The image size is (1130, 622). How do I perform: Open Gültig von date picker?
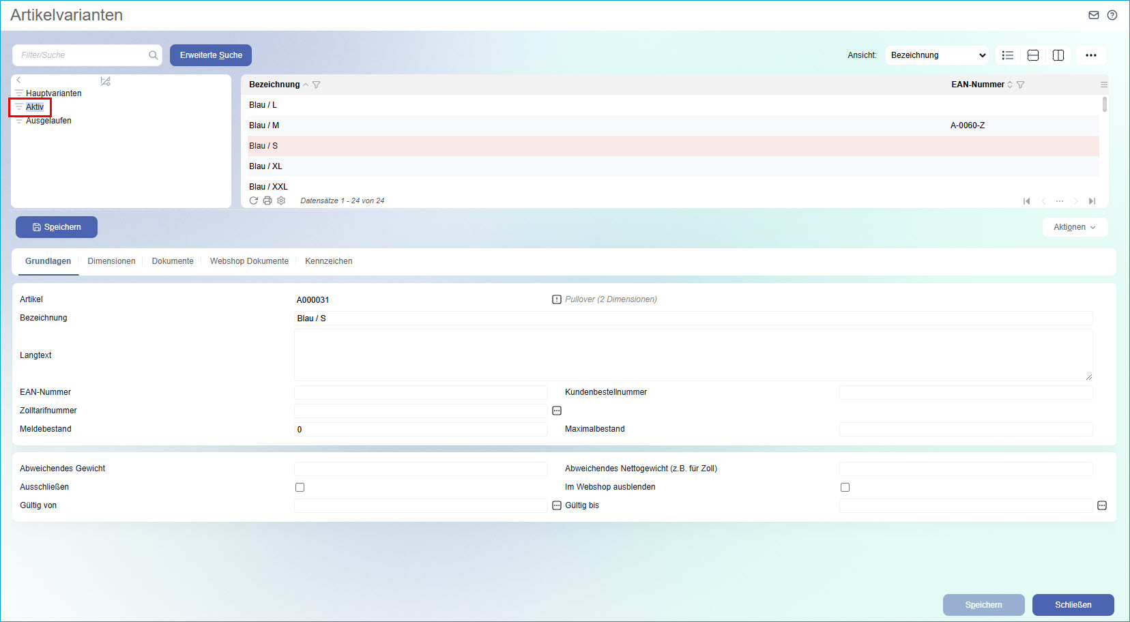(x=557, y=505)
